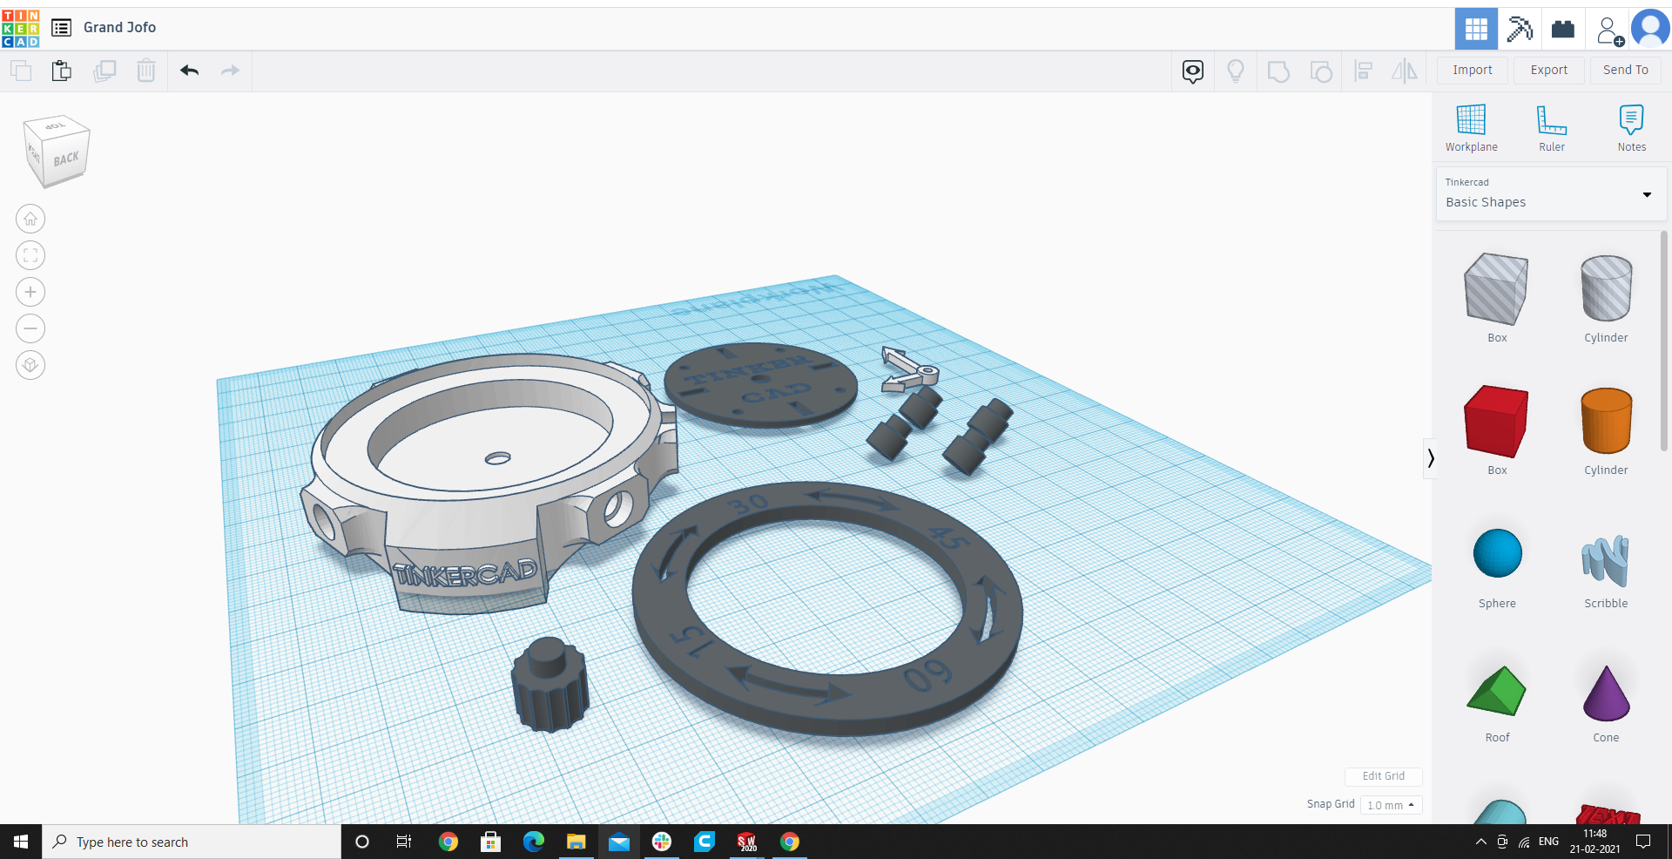Toggle orthographic perspective view

[x=30, y=365]
